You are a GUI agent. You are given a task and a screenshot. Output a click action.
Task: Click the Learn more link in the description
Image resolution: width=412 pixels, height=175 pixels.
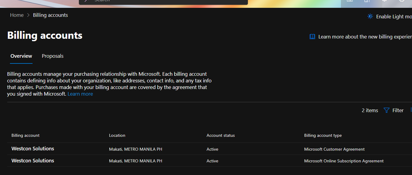click(x=80, y=94)
